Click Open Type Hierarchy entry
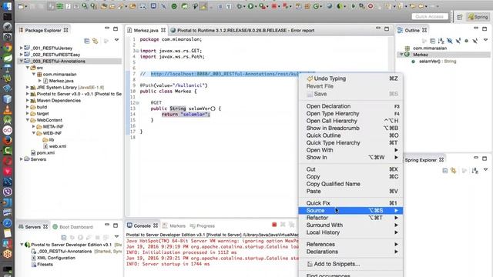This screenshot has height=277, width=493. (x=350, y=113)
